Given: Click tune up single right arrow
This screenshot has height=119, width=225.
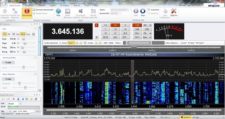Looking at the screenshot, I should point(97,43).
